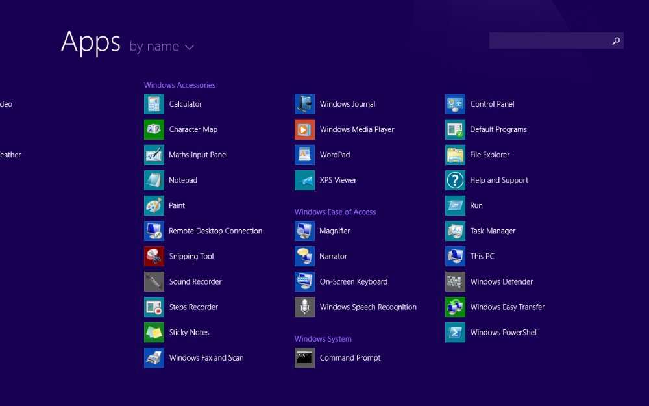This screenshot has width=649, height=406.
Task: Launch Paint from its palette icon
Action: [x=154, y=205]
